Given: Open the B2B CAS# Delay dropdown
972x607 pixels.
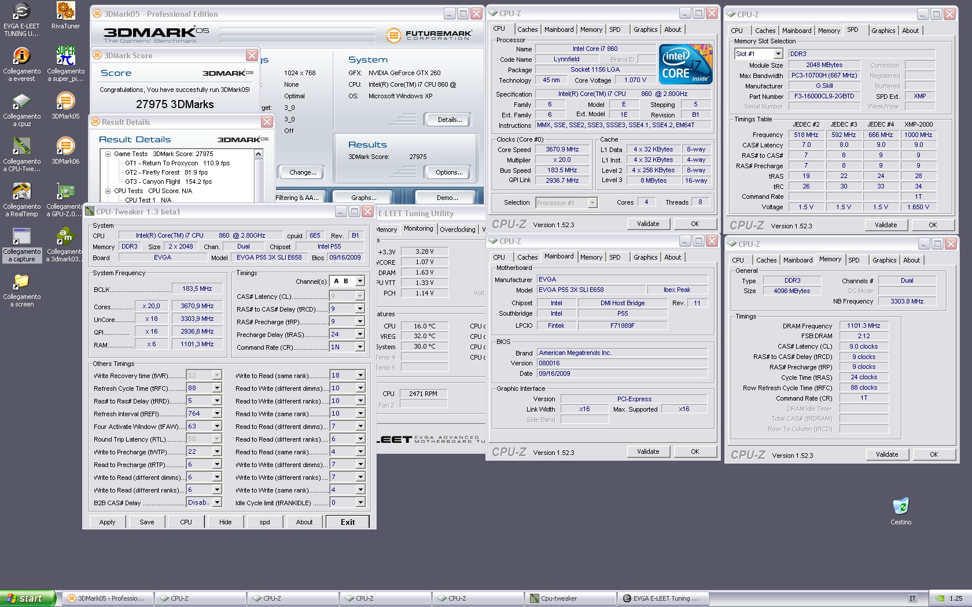Looking at the screenshot, I should pyautogui.click(x=217, y=502).
